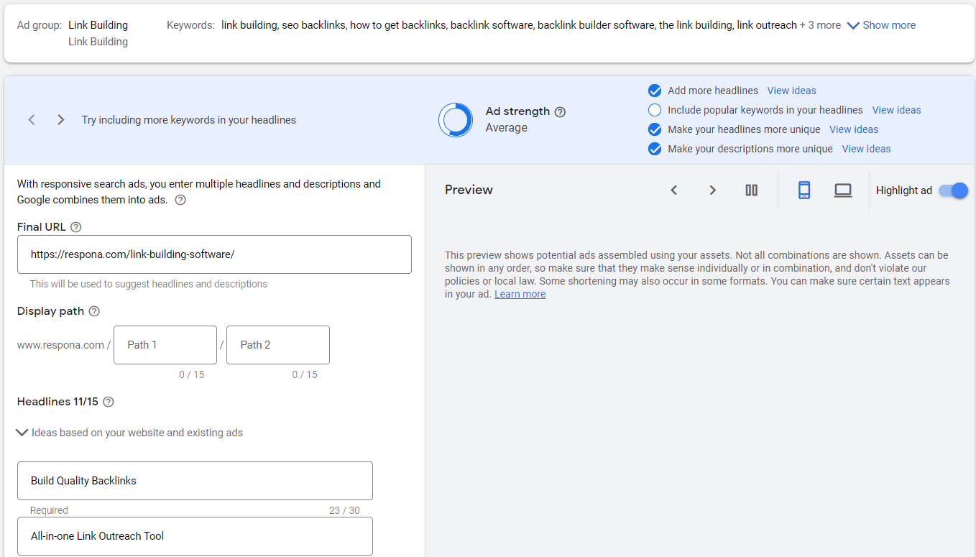Click the Path 1 input field

click(x=165, y=345)
